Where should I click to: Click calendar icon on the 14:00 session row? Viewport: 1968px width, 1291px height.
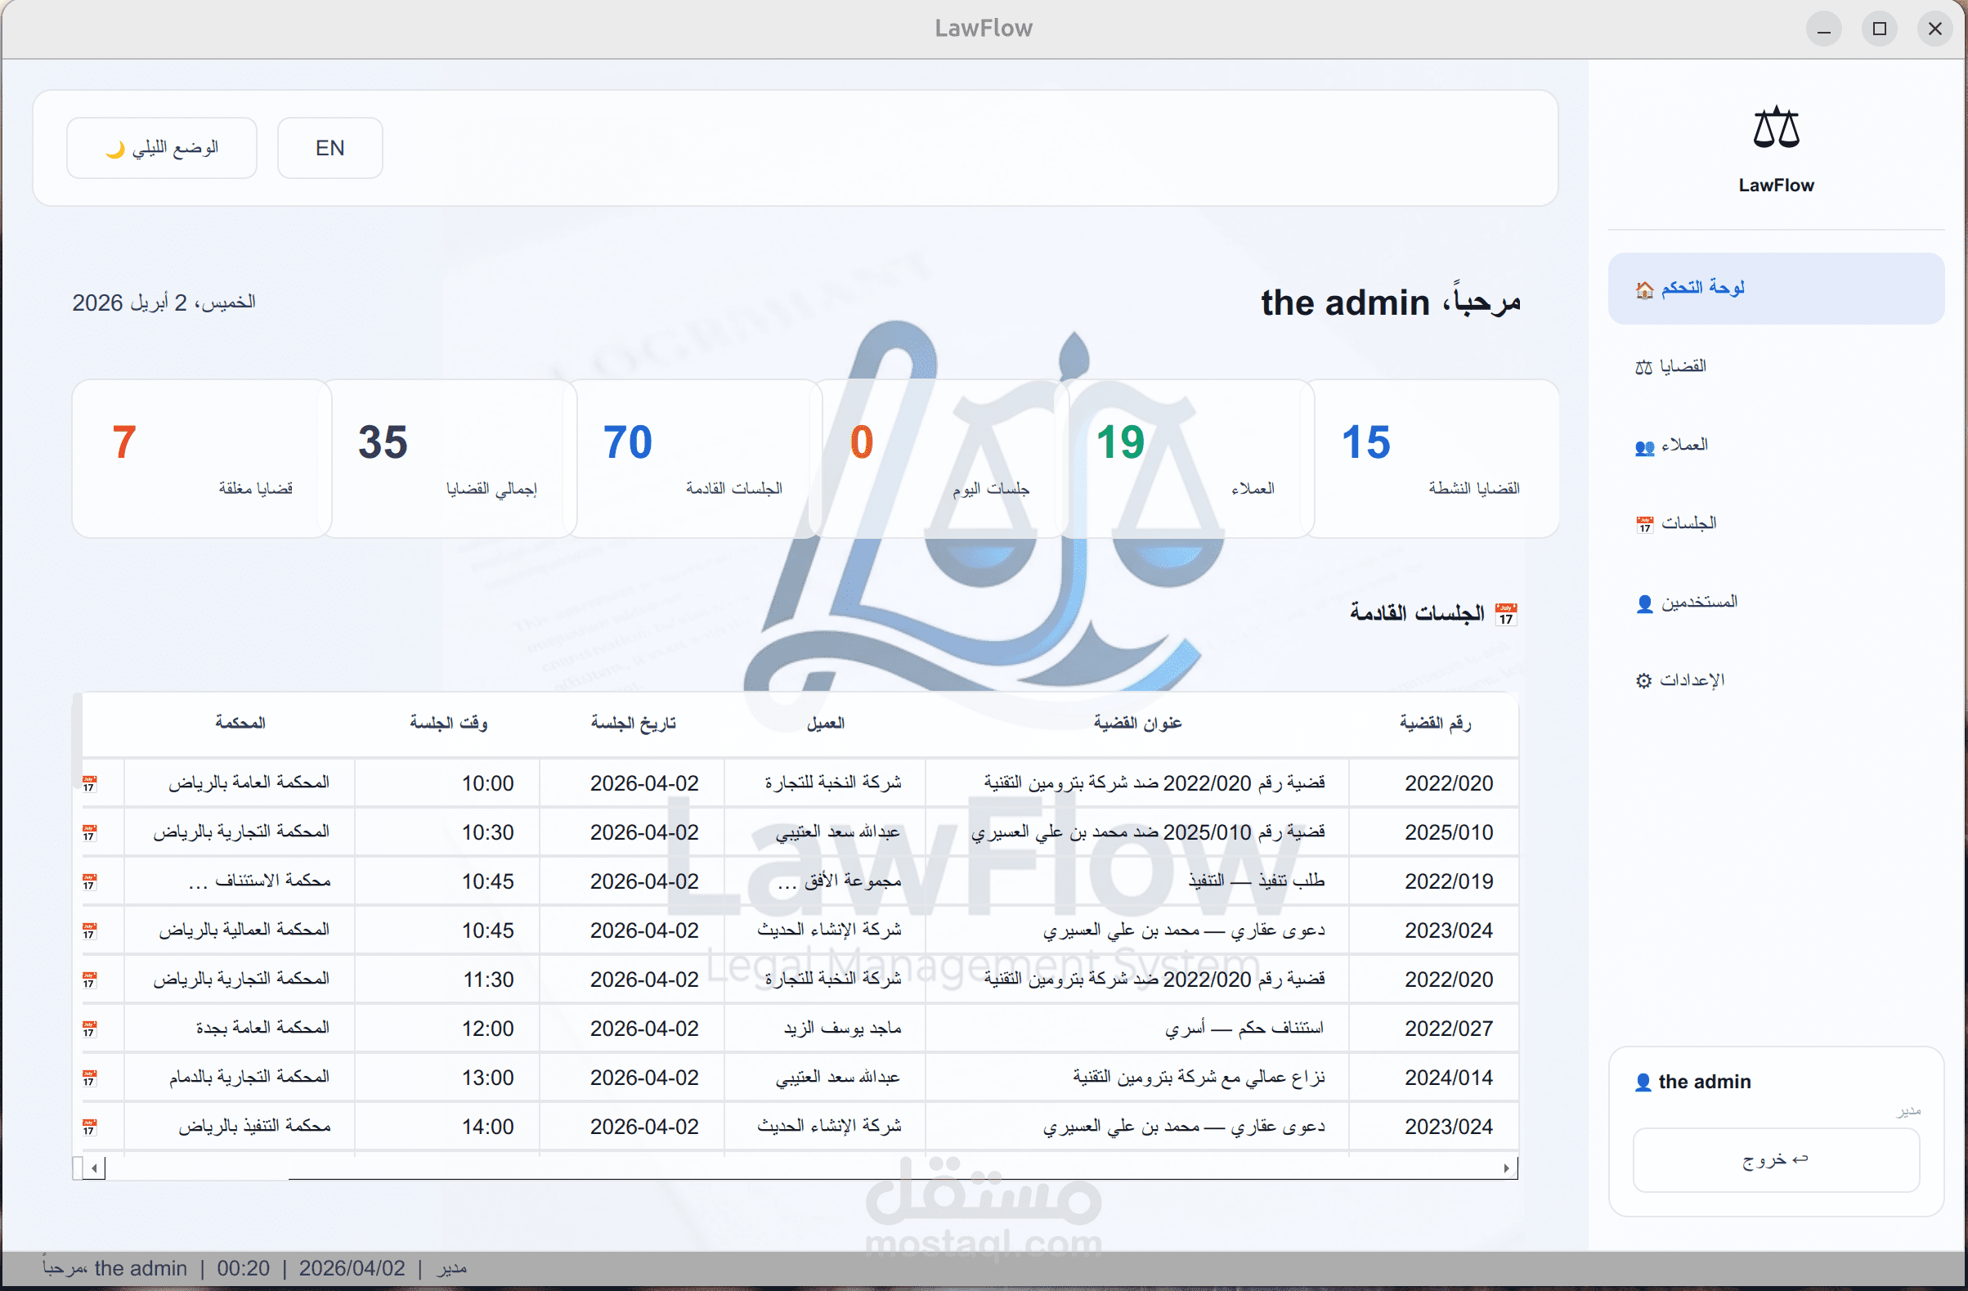click(x=89, y=1127)
